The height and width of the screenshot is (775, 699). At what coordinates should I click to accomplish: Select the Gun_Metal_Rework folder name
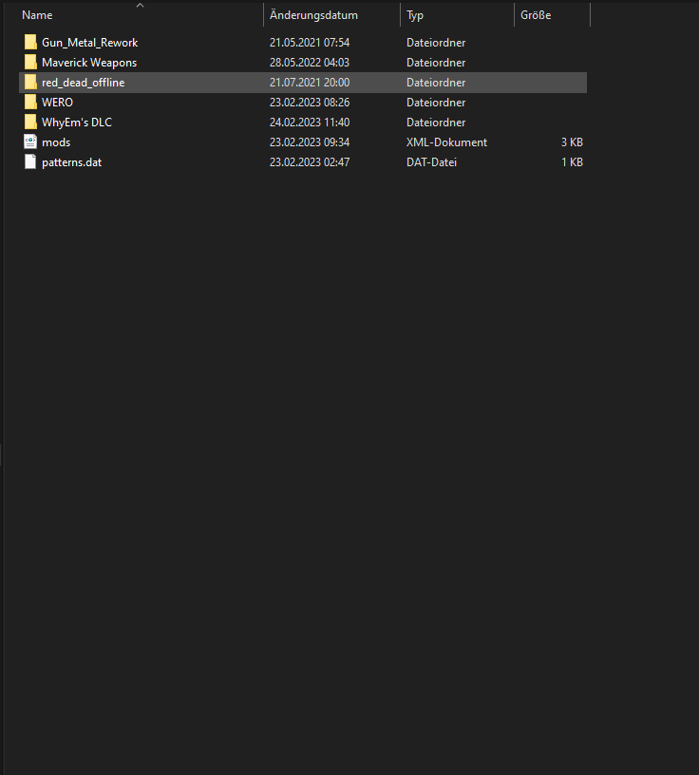point(89,43)
